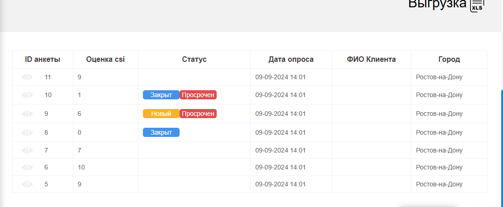Click the "Оценка csi" column header

point(105,59)
